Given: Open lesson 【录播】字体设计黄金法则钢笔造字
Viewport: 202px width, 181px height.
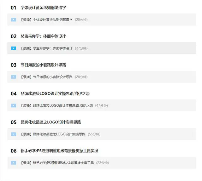Looking at the screenshot, I should [102, 20].
